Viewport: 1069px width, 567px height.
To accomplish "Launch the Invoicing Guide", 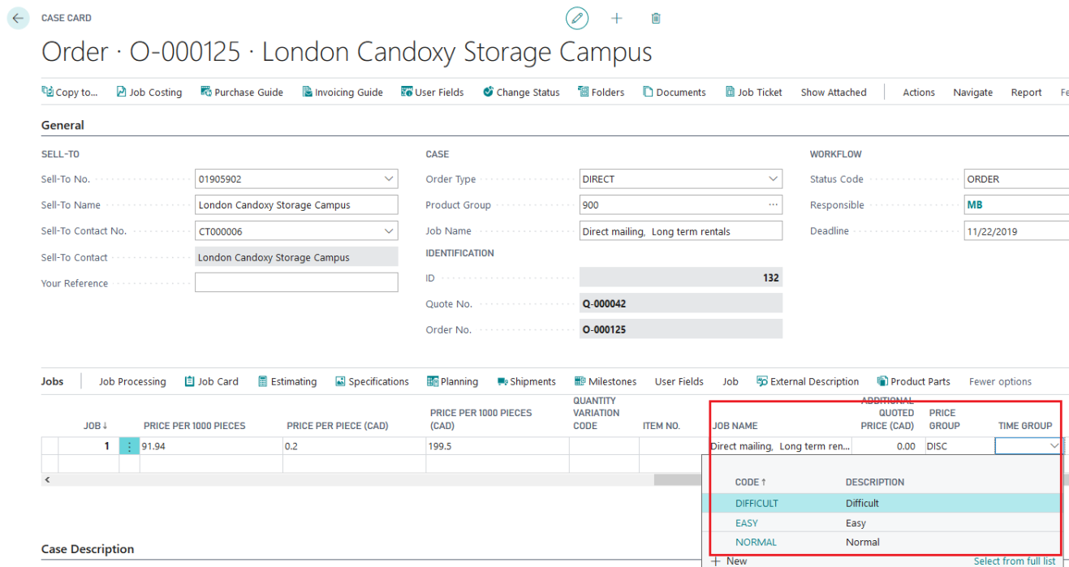I will pos(343,92).
